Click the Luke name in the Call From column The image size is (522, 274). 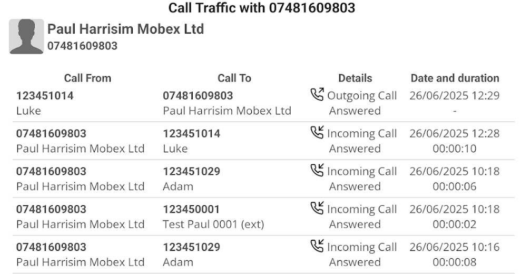28,111
